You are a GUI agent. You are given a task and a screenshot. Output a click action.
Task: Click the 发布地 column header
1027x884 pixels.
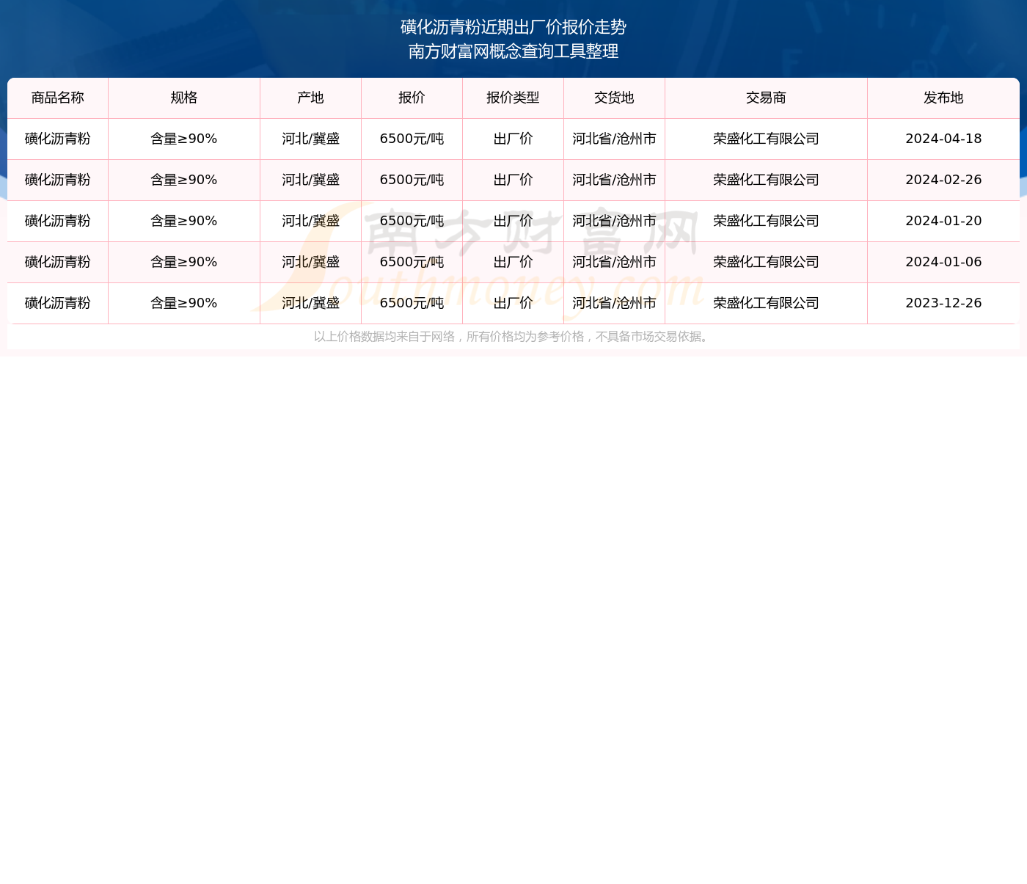943,98
